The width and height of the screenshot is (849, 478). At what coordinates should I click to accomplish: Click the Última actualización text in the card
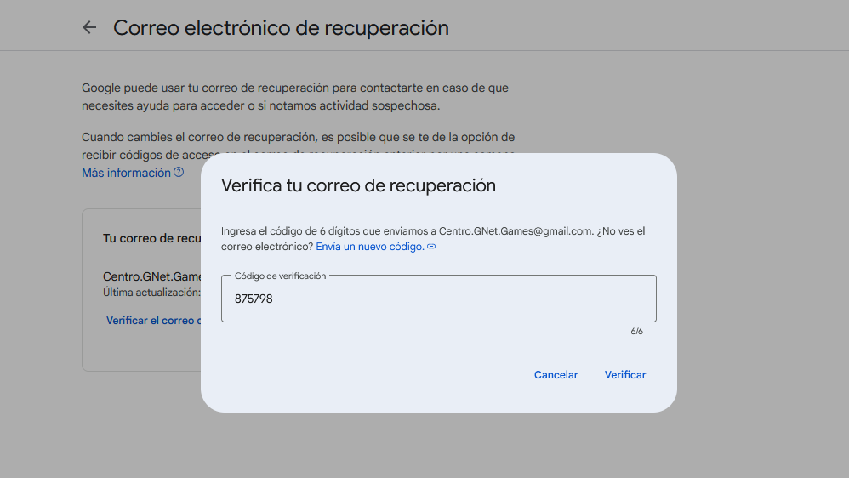(x=151, y=292)
